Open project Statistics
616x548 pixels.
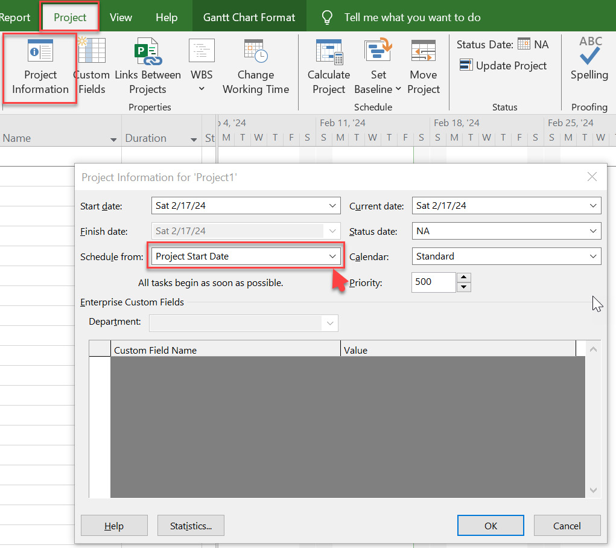coord(191,526)
